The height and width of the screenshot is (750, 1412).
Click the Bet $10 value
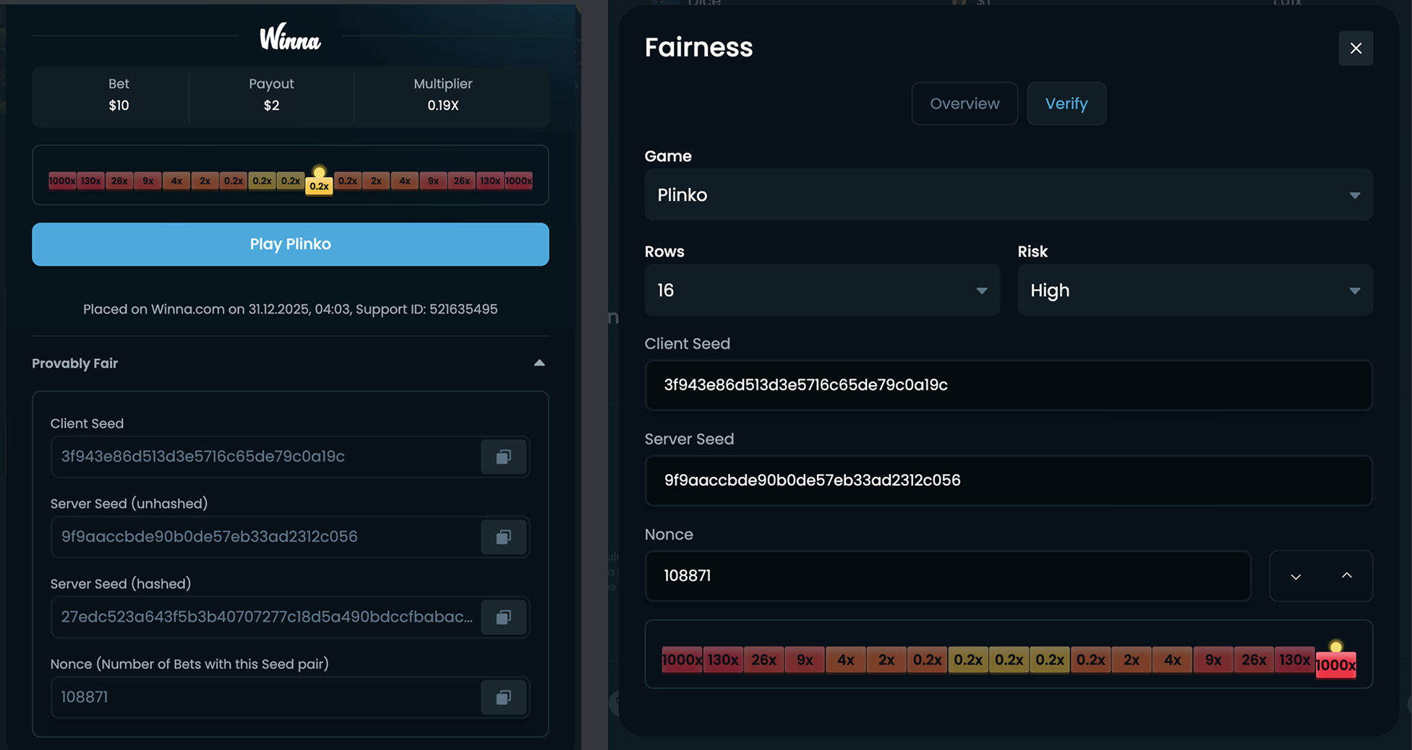click(x=119, y=105)
